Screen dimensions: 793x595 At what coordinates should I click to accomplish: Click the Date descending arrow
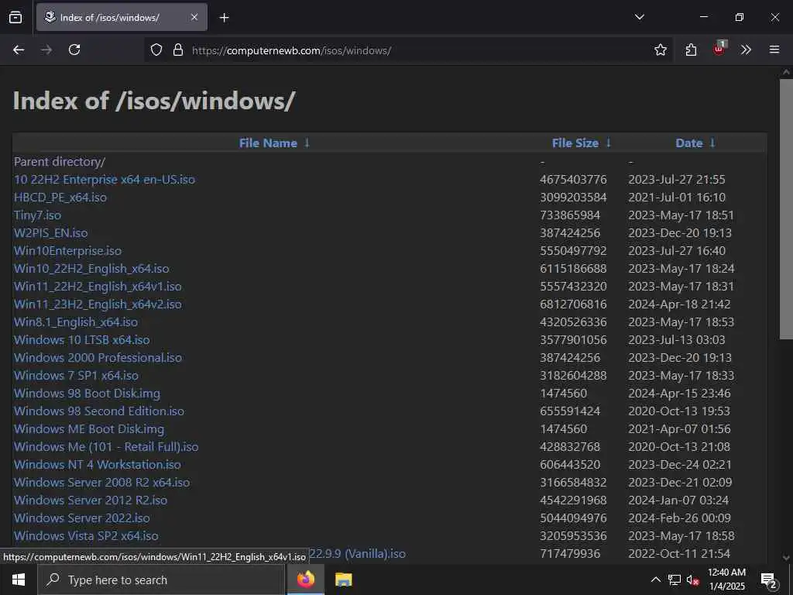tap(712, 143)
